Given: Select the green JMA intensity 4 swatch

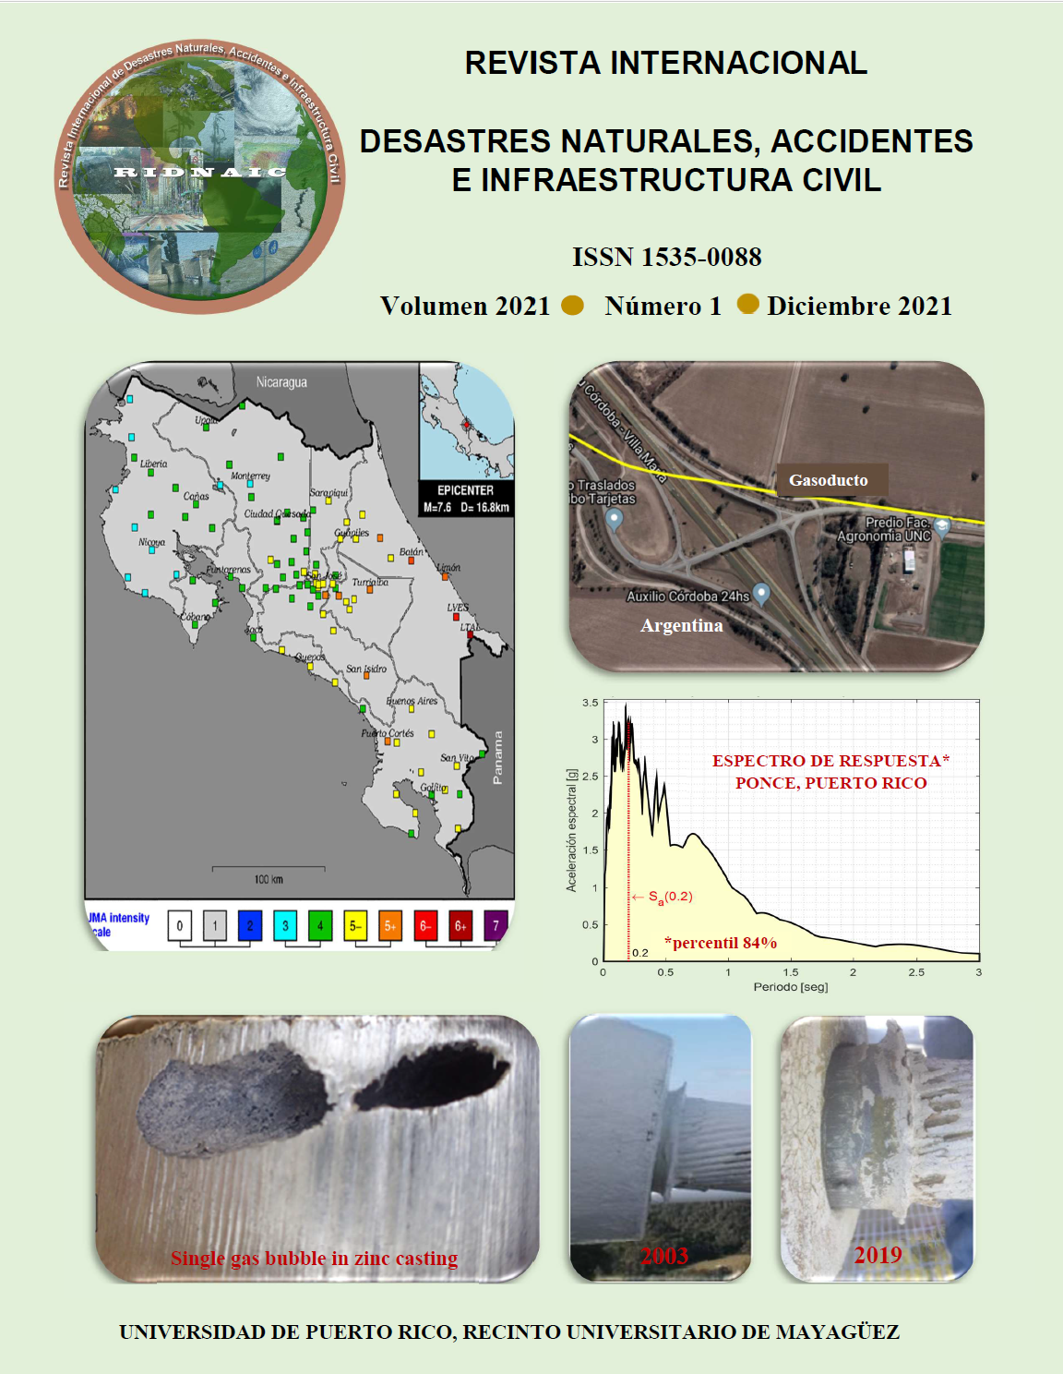Looking at the screenshot, I should click(320, 925).
